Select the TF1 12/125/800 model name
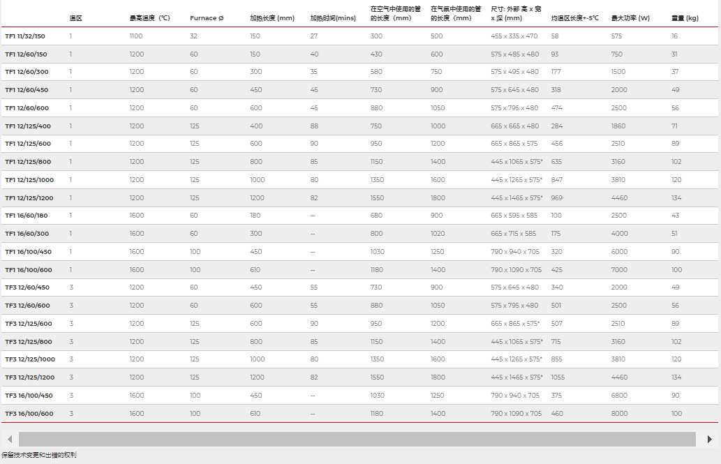 point(28,162)
